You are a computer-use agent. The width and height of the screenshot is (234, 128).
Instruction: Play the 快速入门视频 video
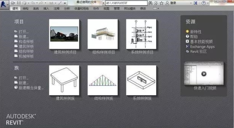tap(204, 73)
